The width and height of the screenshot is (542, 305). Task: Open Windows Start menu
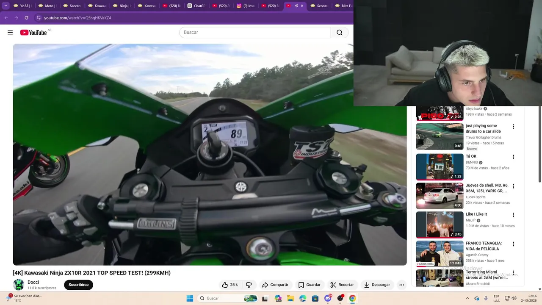point(190,298)
